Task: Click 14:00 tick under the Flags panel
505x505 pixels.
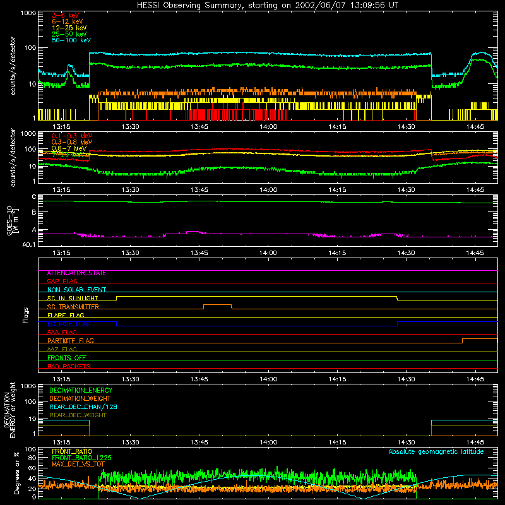Action: tap(268, 379)
